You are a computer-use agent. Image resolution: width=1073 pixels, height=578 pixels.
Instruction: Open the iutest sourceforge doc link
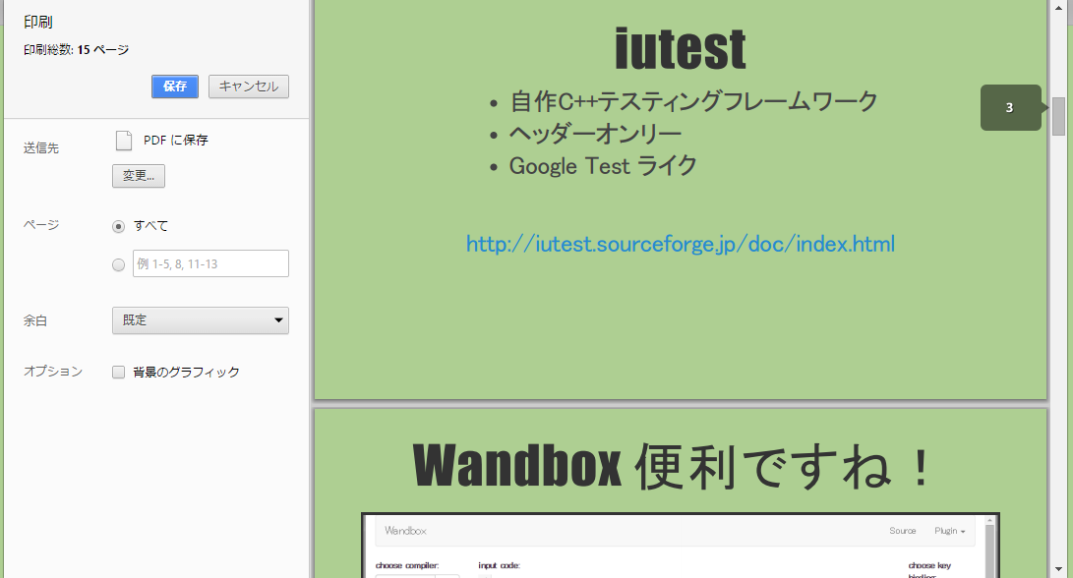[681, 244]
